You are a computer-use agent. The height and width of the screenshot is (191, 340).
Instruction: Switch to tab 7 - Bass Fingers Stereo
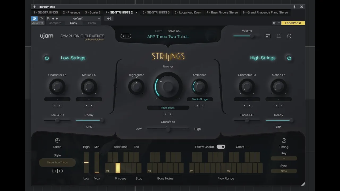222,12
